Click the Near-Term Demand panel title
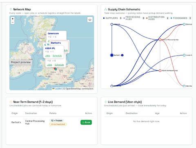 33,102
